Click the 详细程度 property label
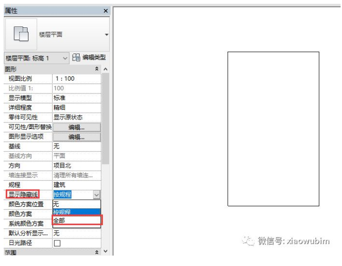342x266 pixels. [x=20, y=108]
